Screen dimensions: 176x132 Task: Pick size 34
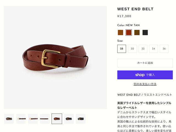click(x=153, y=49)
